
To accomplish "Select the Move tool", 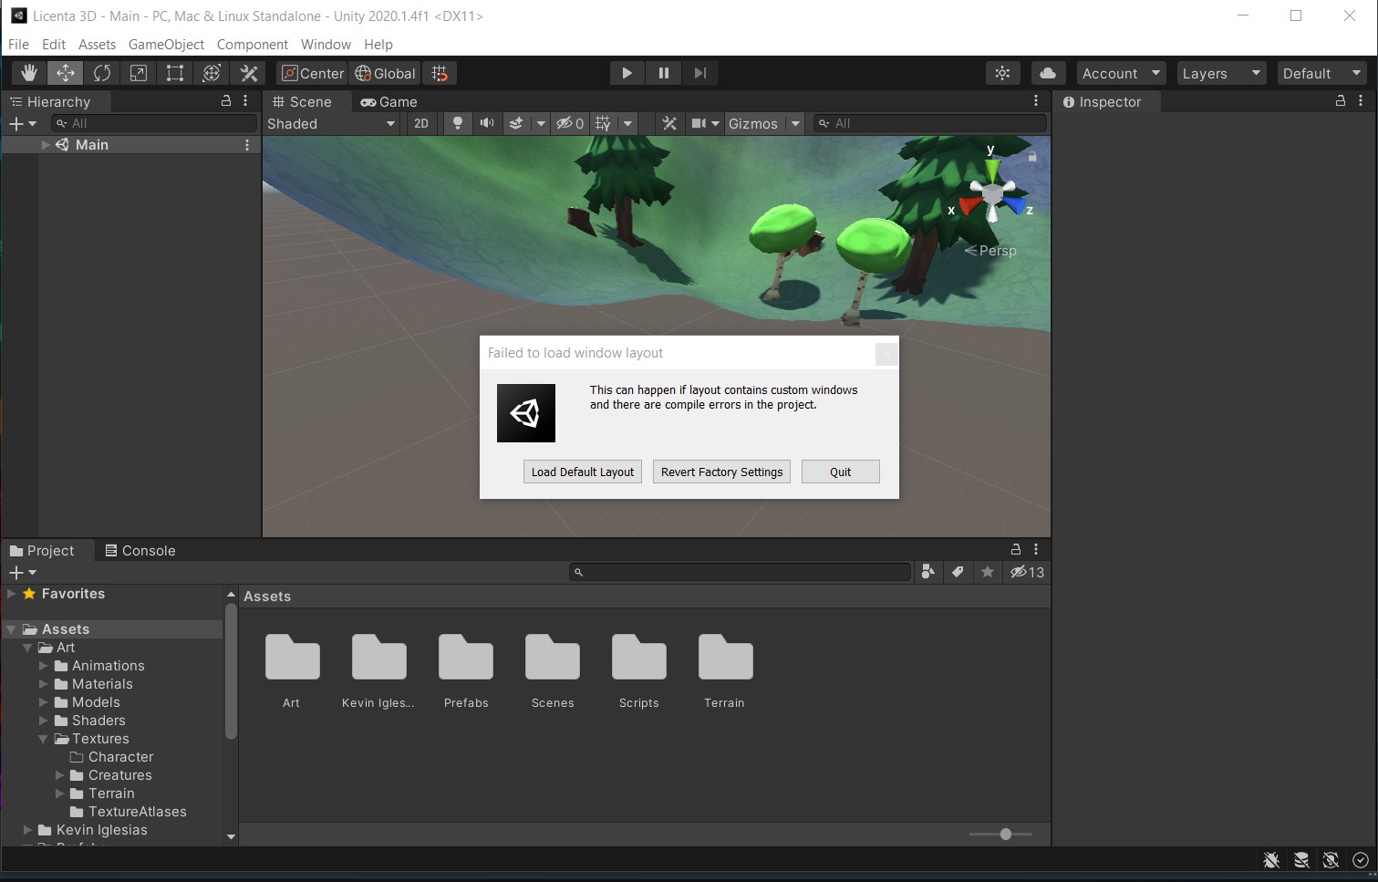I will (x=66, y=73).
